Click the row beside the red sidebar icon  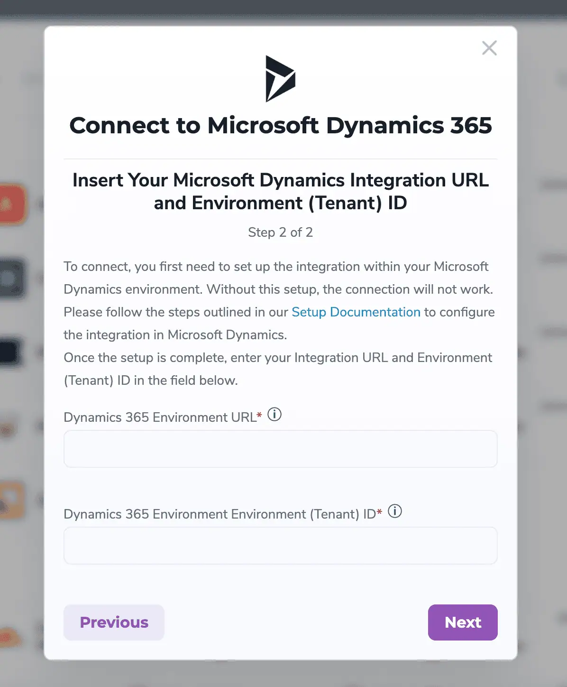pos(40,204)
